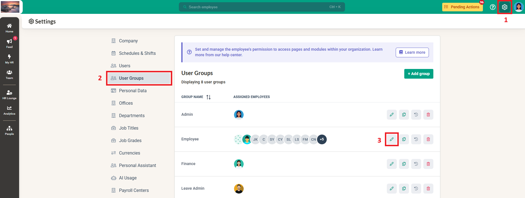525x198 pixels.
Task: Go to HR Lounge sidebar item
Action: coord(9,95)
